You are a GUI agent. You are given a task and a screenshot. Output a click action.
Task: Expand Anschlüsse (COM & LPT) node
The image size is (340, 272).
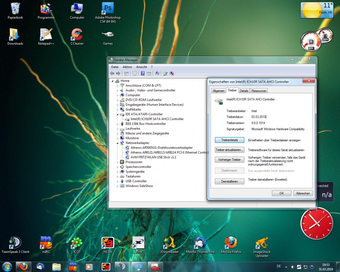[x=117, y=86]
